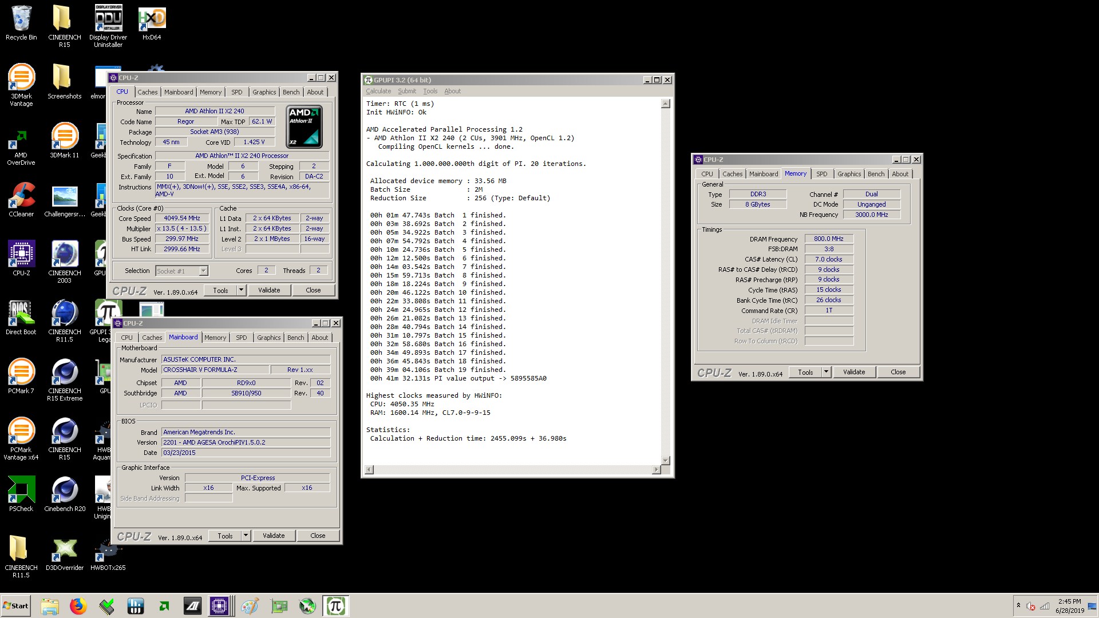This screenshot has height=618, width=1099.
Task: Open the Submit menu in GPUPI
Action: tap(407, 91)
